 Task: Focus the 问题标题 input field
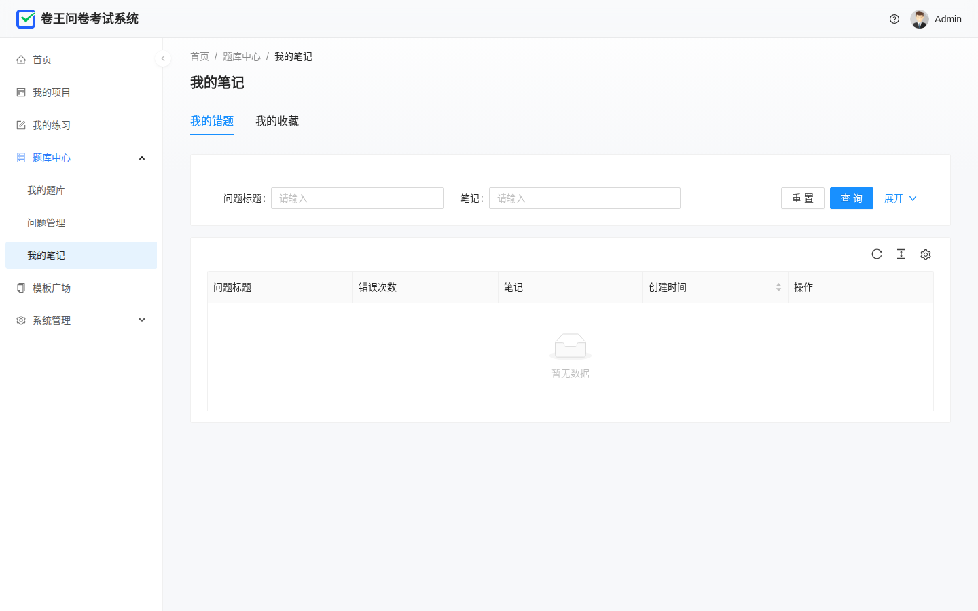(357, 198)
